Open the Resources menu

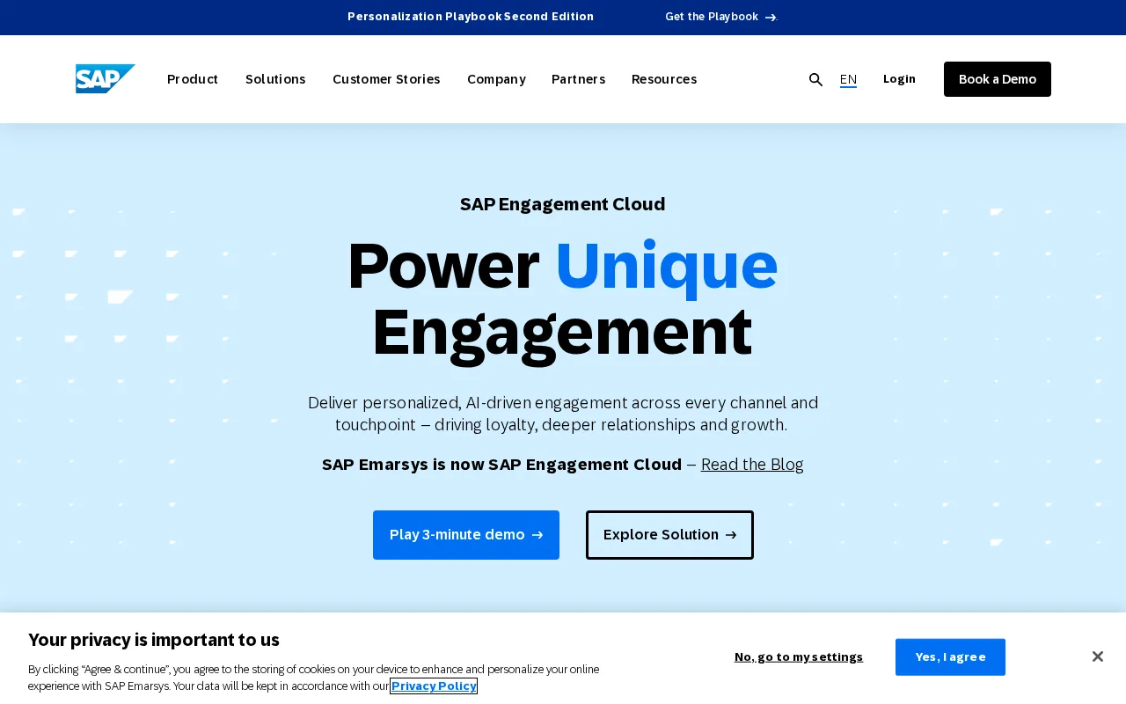[664, 79]
